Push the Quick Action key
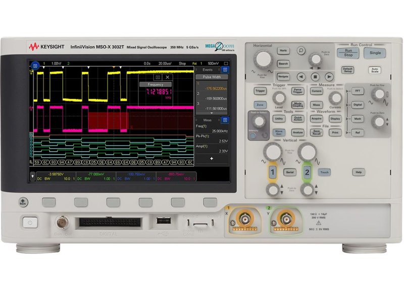Image resolution: width=404 pixels, height=283 pixels. (297, 119)
